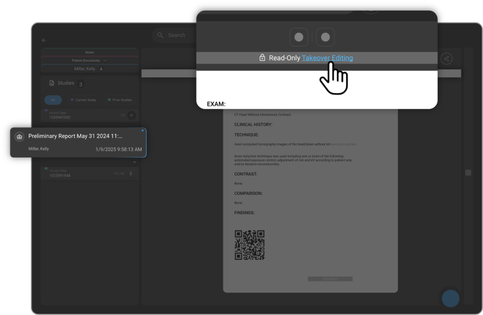This screenshot has width=483, height=315.
Task: Click the FINDINGS heading in the report
Action: pos(244,213)
